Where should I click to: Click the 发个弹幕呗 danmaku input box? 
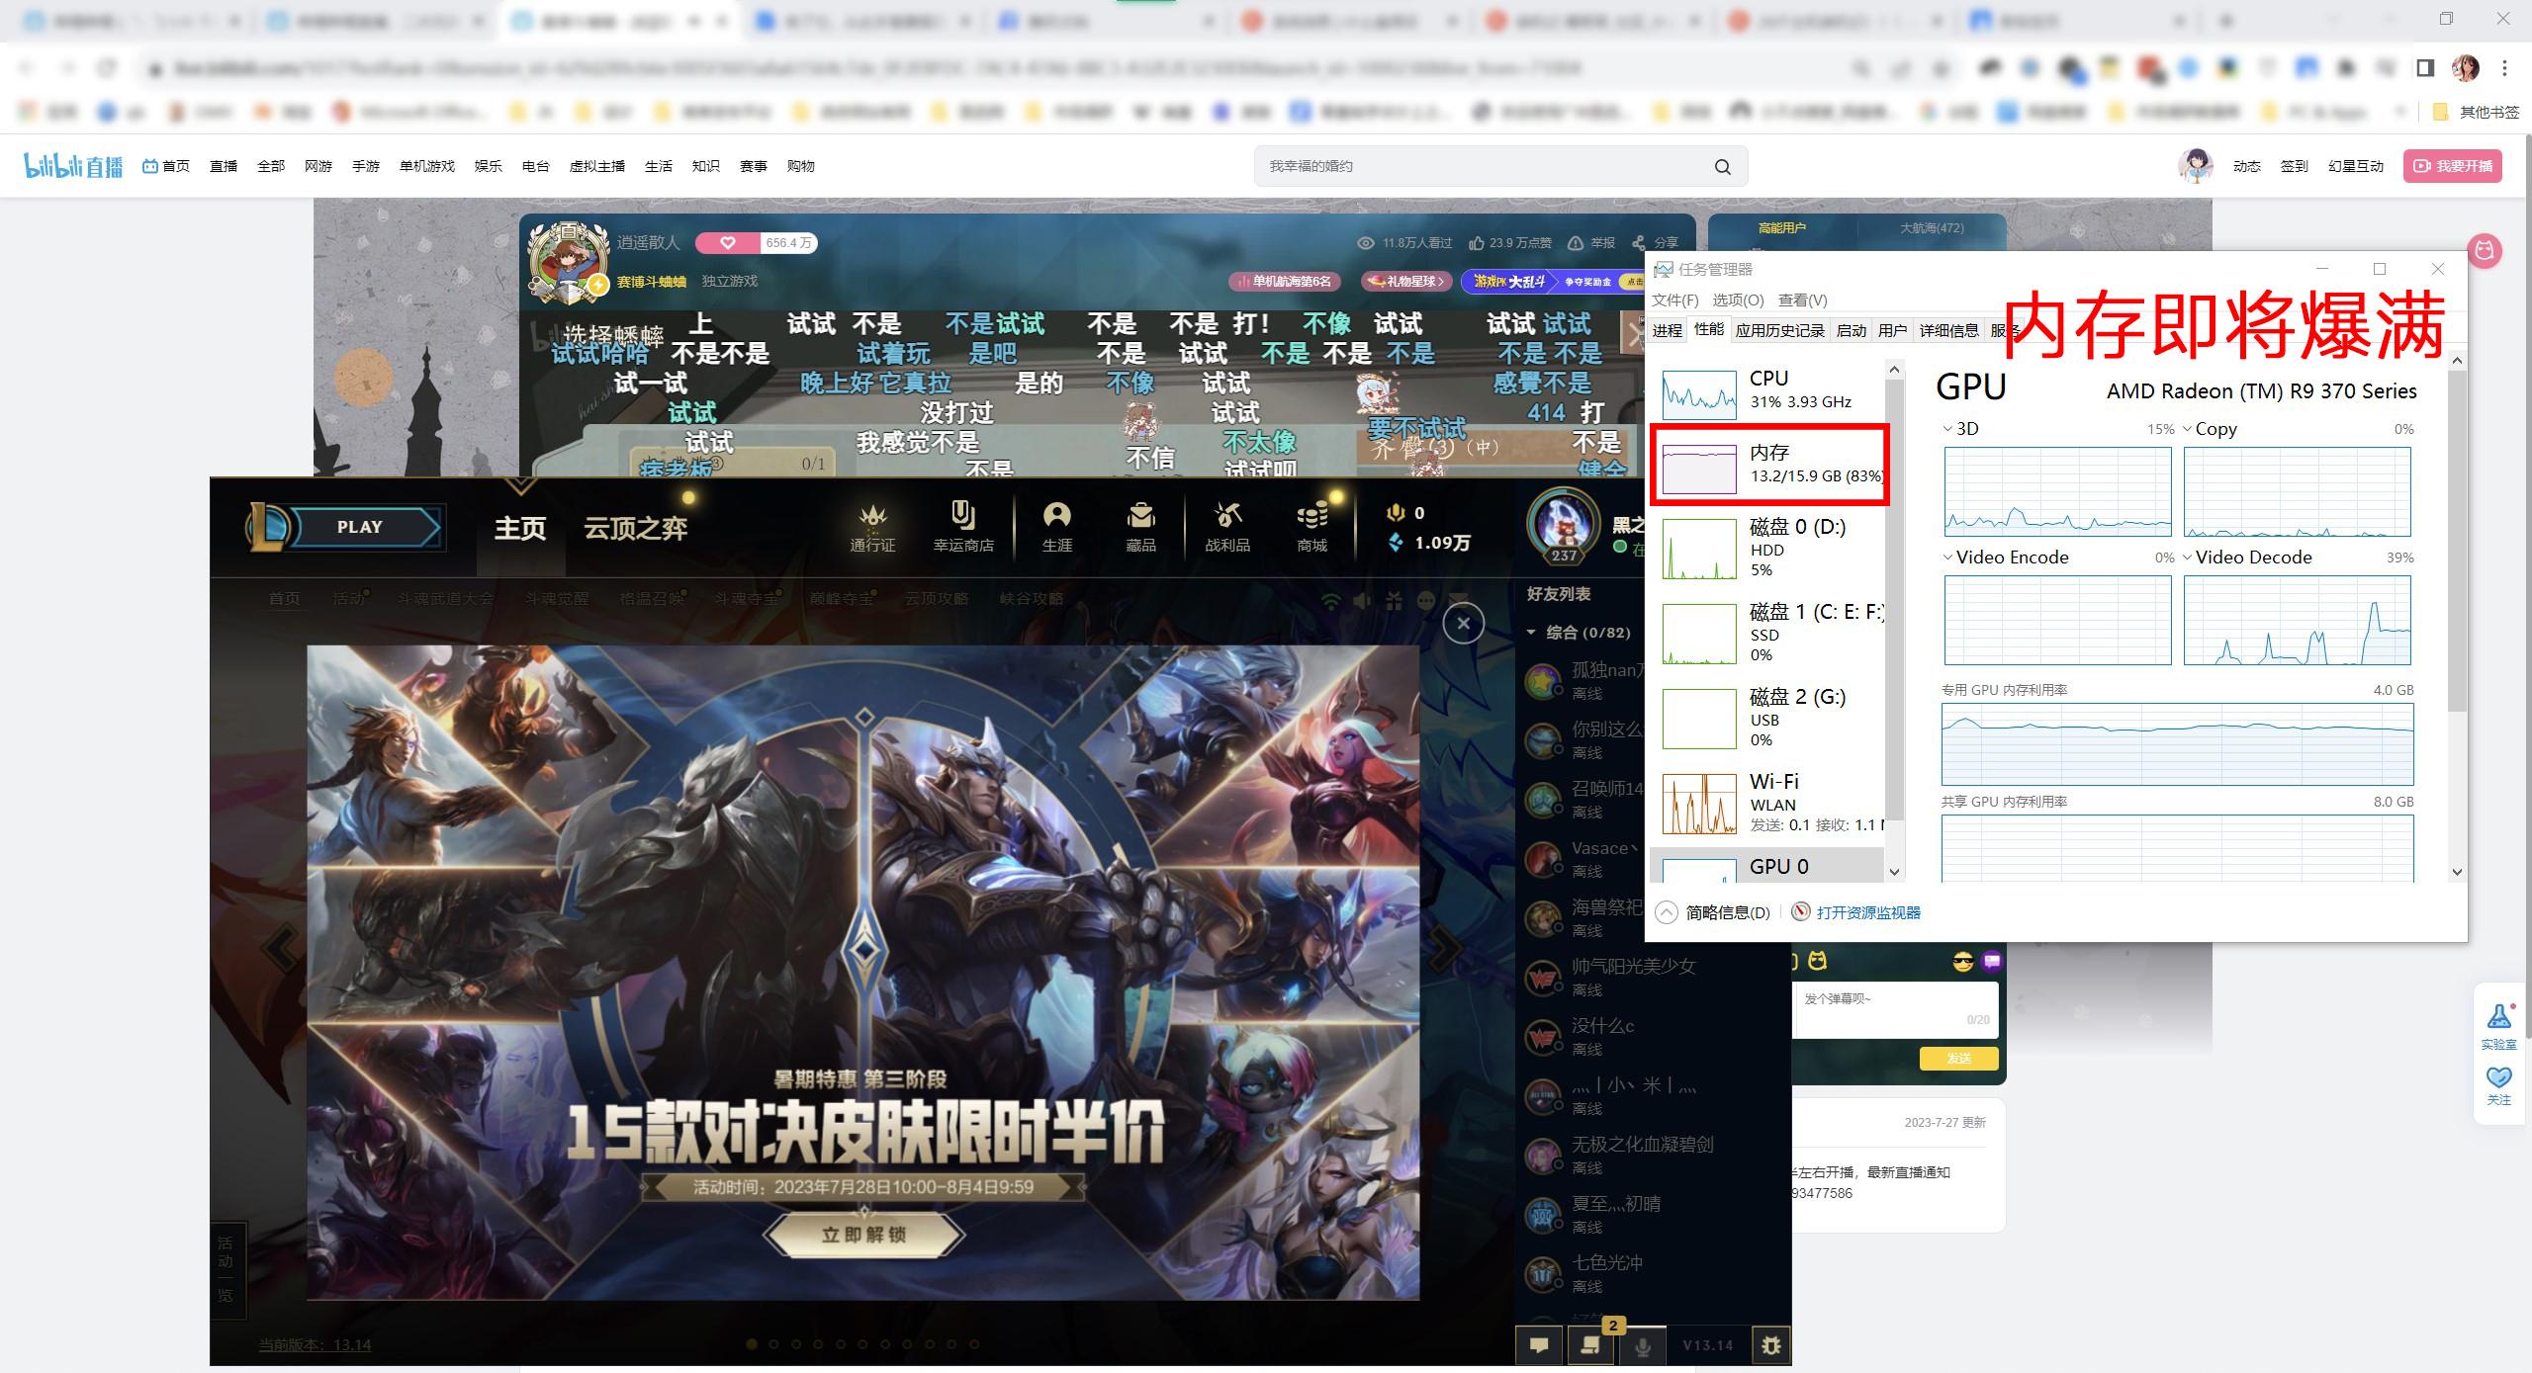[1896, 1009]
